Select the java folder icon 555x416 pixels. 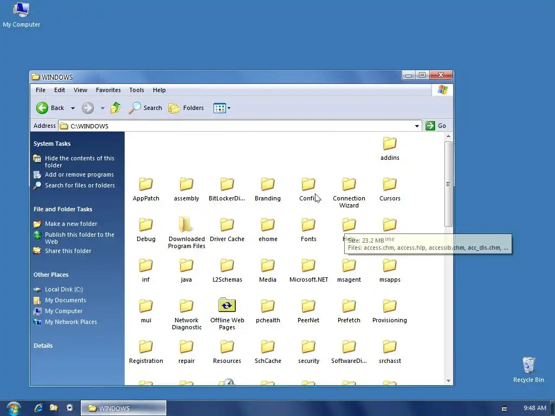pos(186,265)
